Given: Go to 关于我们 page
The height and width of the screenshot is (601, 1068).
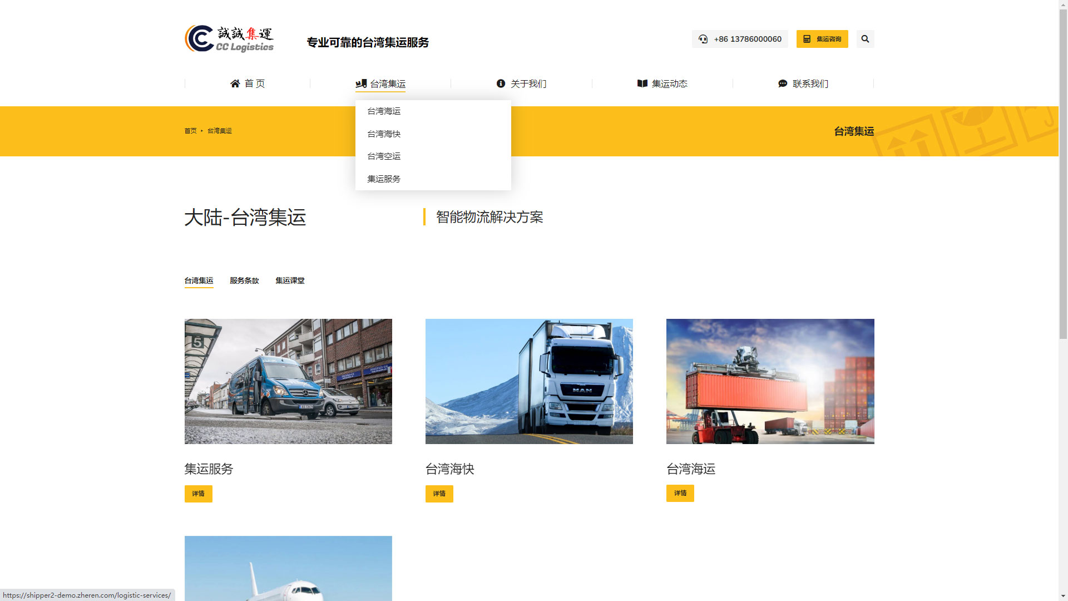Looking at the screenshot, I should click(521, 83).
